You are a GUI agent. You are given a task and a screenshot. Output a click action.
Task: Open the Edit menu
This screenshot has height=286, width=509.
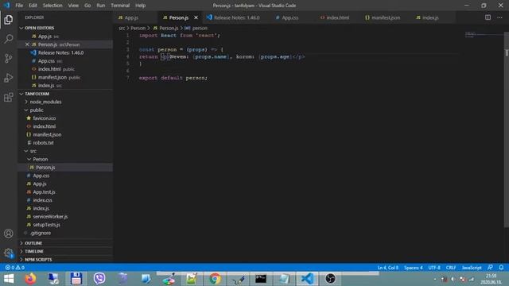pos(33,6)
